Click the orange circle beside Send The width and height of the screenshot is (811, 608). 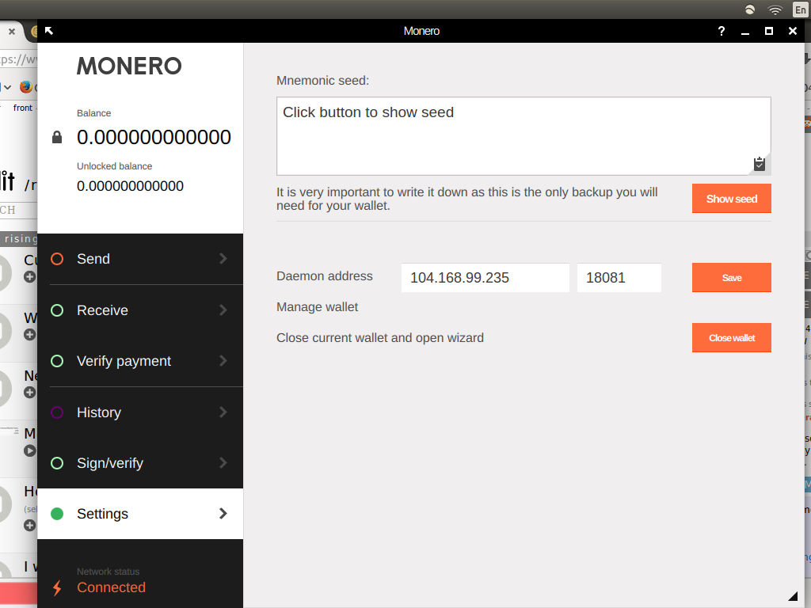(x=57, y=259)
